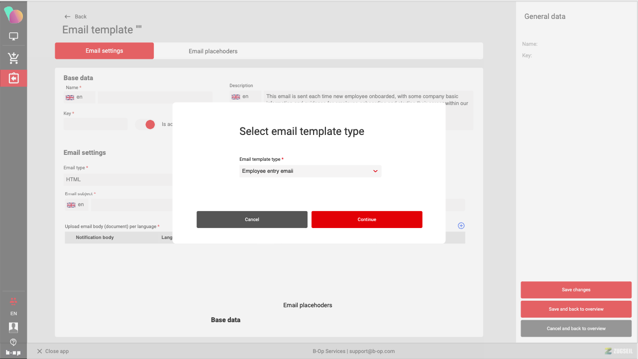The image size is (638, 359).
Task: Open the help question mark icon
Action: (13, 342)
